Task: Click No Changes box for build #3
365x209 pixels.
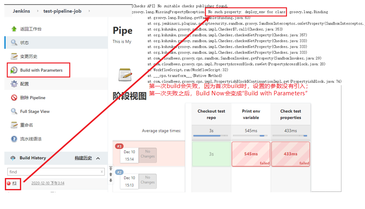Action: 148,155
